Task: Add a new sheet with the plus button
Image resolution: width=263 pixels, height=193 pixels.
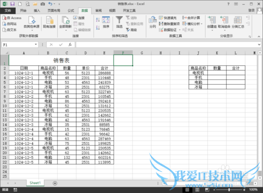Action: (x=55, y=183)
